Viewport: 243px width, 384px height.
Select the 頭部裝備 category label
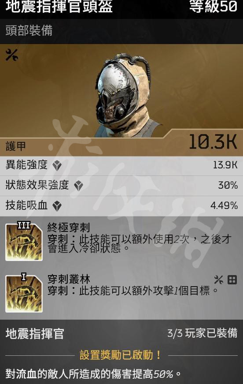(x=29, y=31)
